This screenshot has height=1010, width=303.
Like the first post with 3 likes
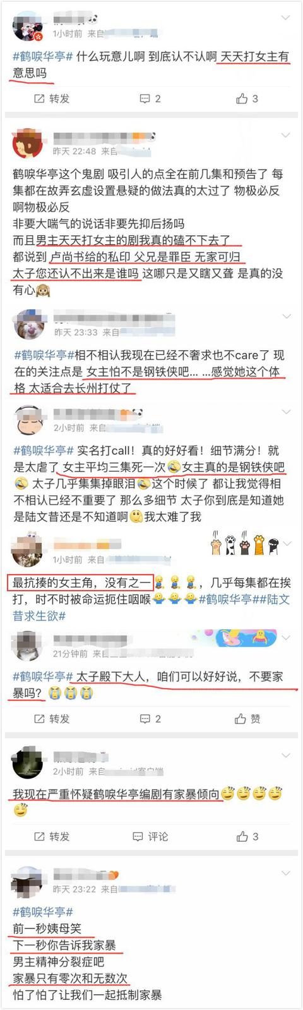pos(247,99)
